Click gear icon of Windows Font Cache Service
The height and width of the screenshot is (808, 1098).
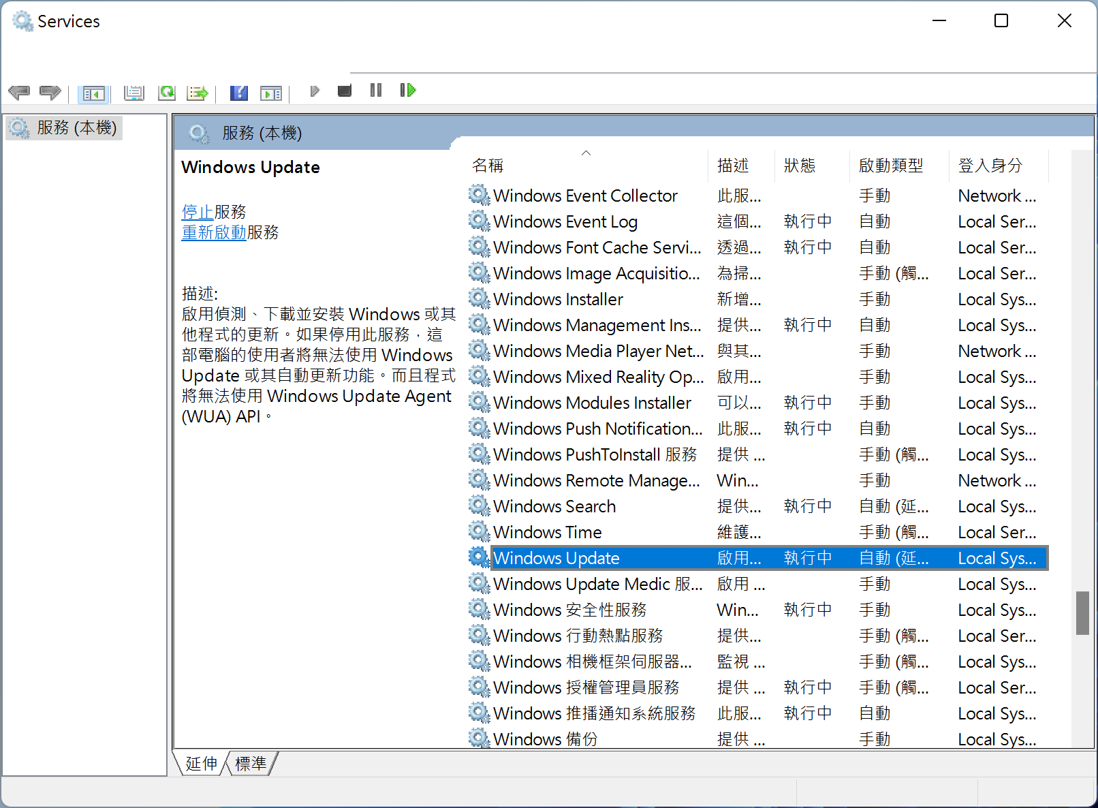(x=480, y=247)
